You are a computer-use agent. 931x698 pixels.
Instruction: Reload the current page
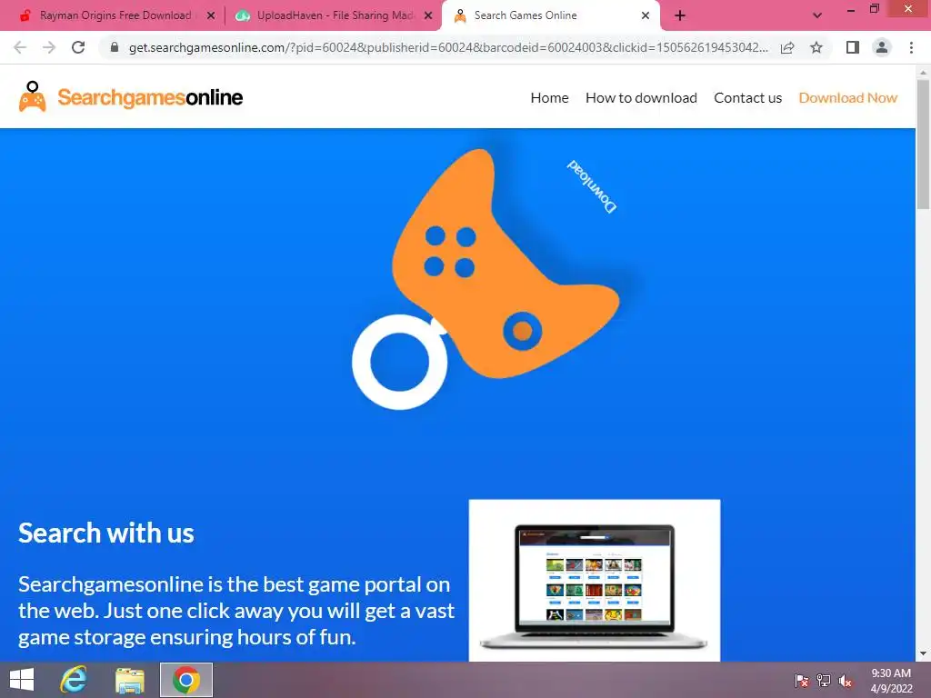pos(78,47)
